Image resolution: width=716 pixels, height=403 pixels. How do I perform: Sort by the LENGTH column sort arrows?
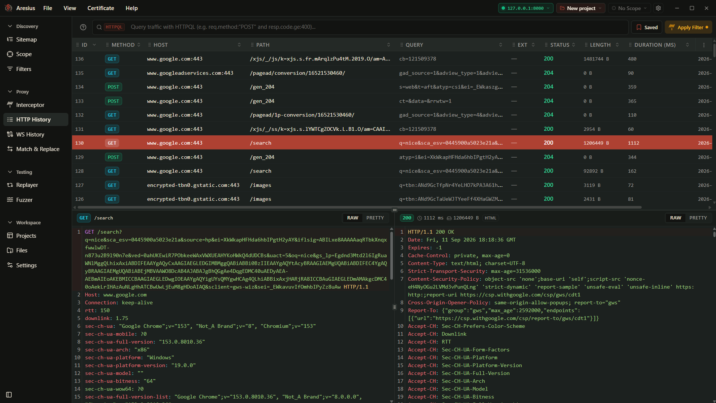click(617, 45)
